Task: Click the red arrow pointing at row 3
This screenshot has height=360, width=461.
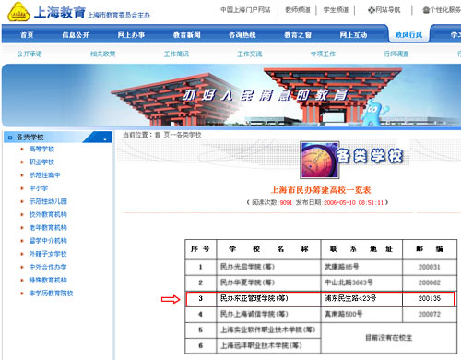Action: (171, 299)
